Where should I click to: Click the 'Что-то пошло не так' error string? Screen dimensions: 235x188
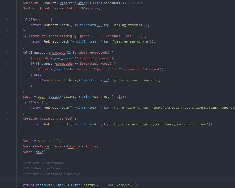[x=173, y=108]
